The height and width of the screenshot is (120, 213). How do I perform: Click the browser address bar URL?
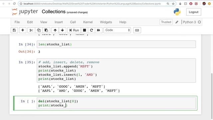pyautogui.click(x=92, y=4)
